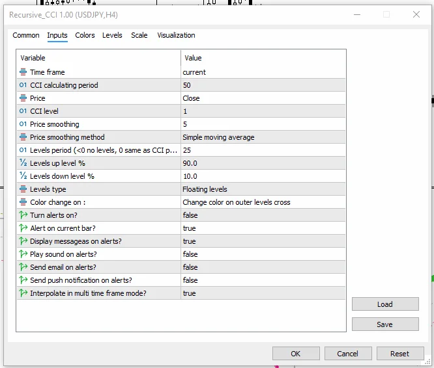Image resolution: width=434 pixels, height=368 pixels.
Task: Click the boolean icon beside Play sound on alerts?
Action: [x=23, y=254]
